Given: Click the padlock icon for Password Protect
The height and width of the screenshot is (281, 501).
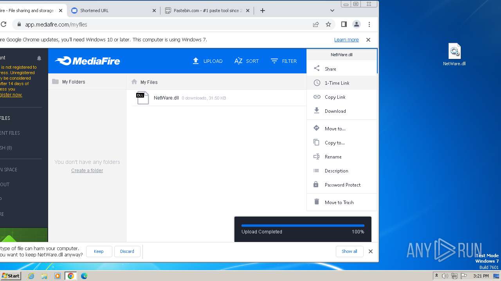Looking at the screenshot, I should pyautogui.click(x=316, y=184).
